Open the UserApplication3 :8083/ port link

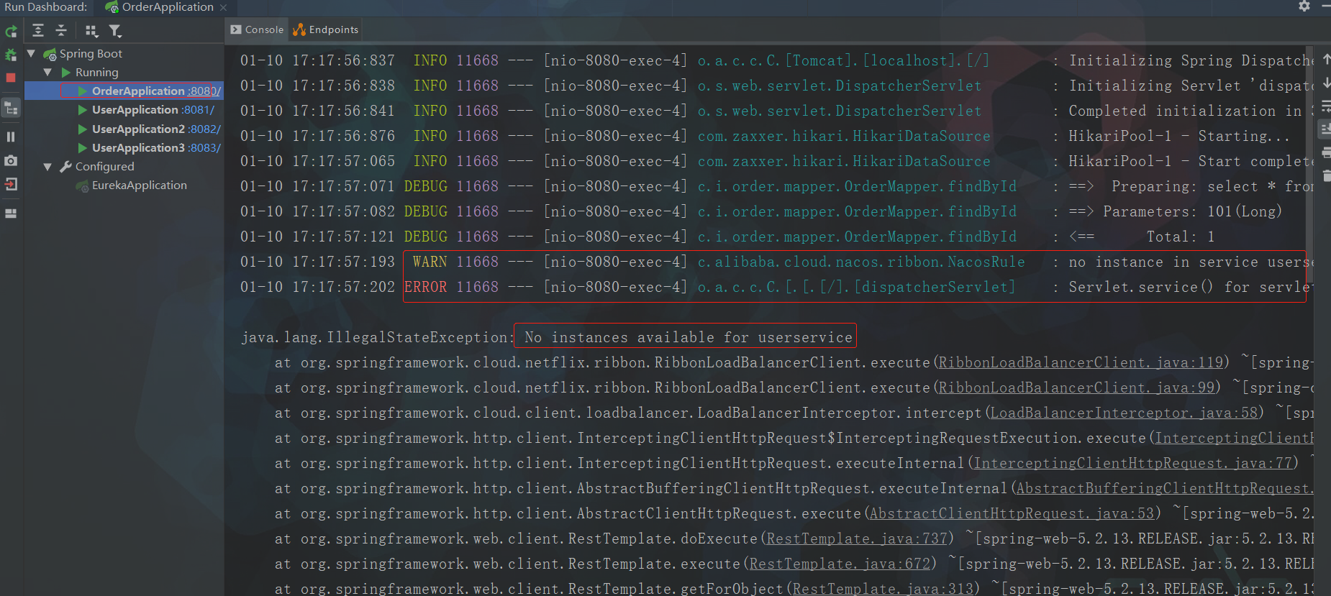pos(204,147)
